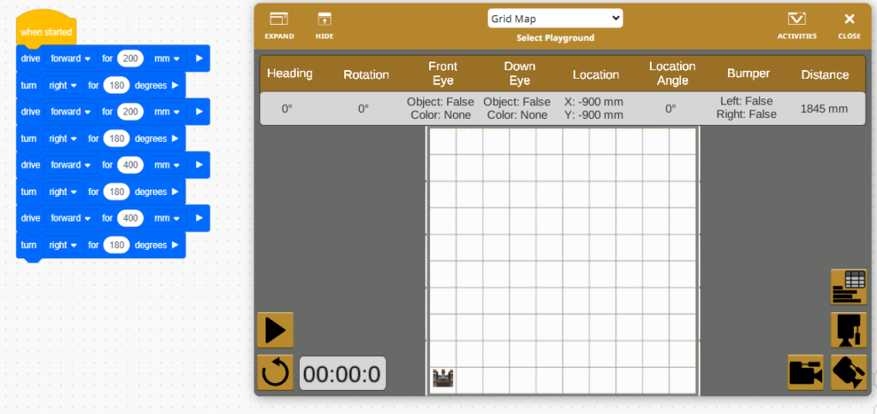
Task: Click the X: -900 mm location value
Action: [x=594, y=102]
